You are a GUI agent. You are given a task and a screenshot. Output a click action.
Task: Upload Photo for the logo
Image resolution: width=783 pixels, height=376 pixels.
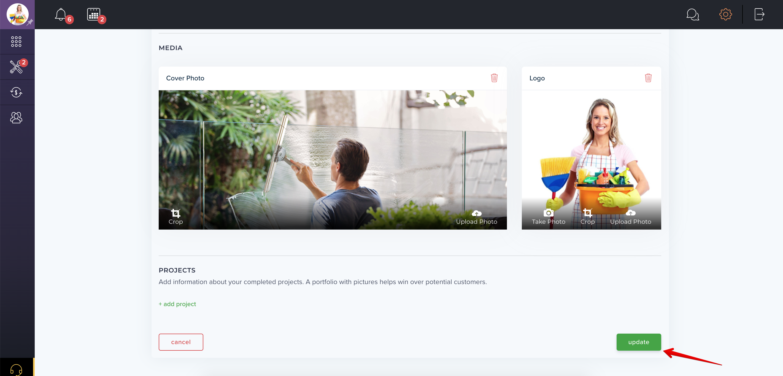(631, 217)
